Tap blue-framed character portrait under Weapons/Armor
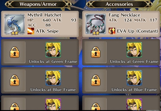 (x=53, y=78)
